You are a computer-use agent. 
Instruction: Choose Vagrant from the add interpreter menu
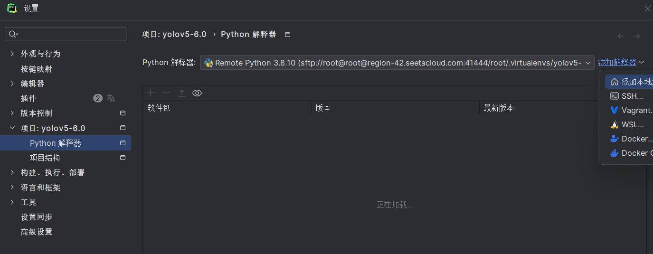(629, 110)
